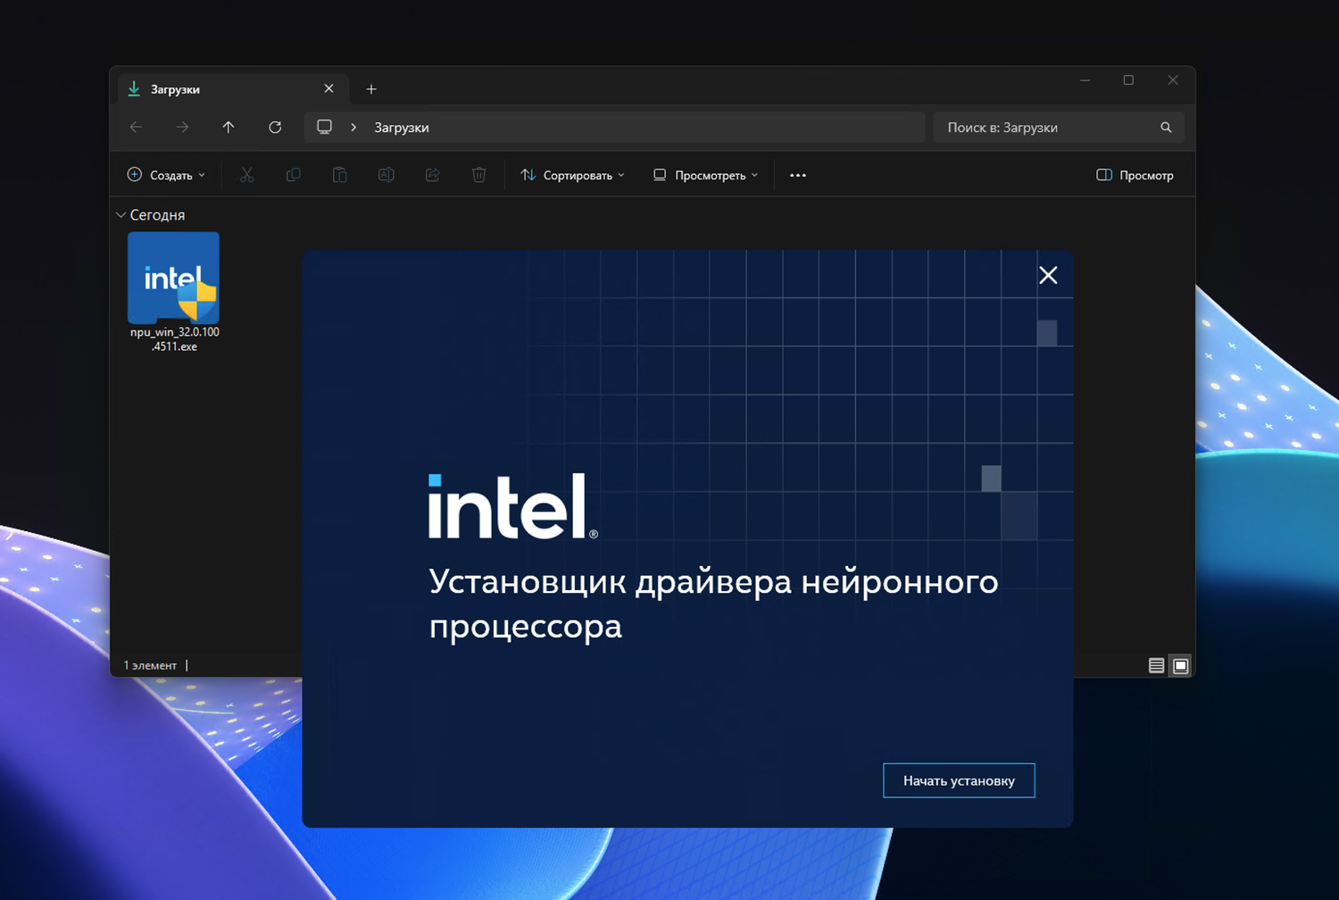Cut the selection using the scissors icon
This screenshot has width=1339, height=900.
pos(246,175)
